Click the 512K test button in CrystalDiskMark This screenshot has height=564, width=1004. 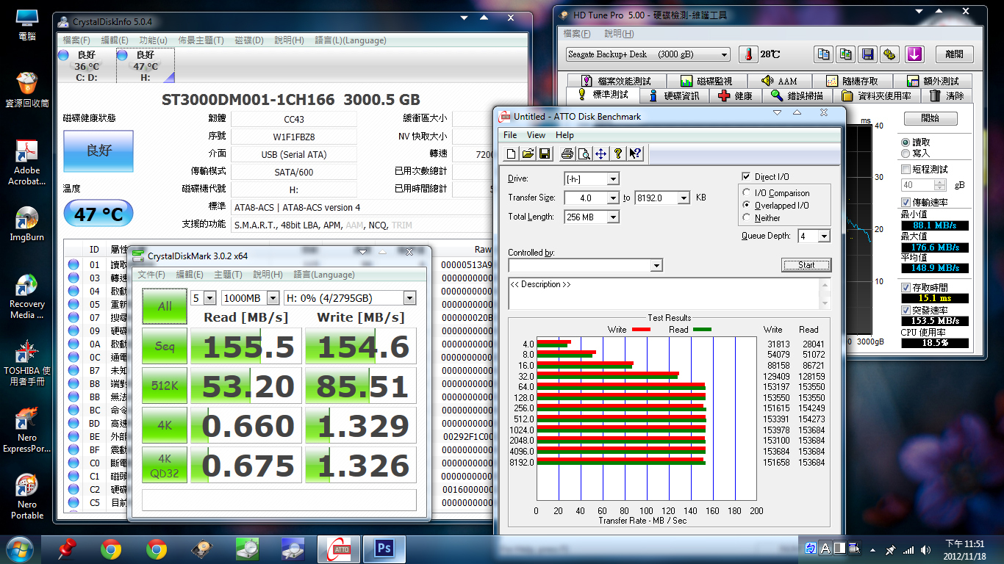point(165,386)
